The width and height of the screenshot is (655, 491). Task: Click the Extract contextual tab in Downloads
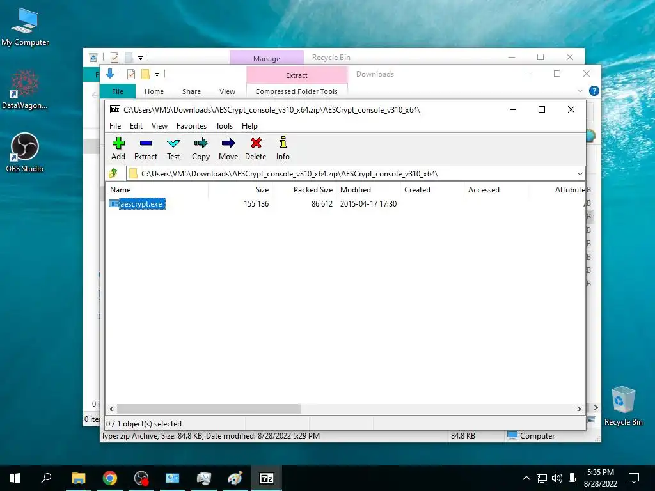point(297,75)
